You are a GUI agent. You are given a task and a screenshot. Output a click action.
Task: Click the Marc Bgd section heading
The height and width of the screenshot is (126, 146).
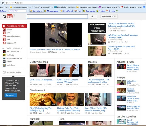click(x=35, y=119)
